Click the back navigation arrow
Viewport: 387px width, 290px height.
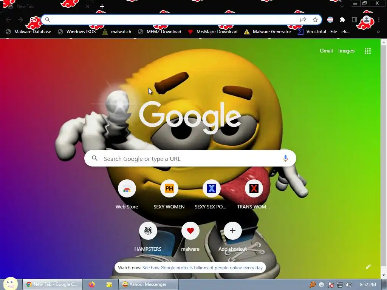coord(8,20)
